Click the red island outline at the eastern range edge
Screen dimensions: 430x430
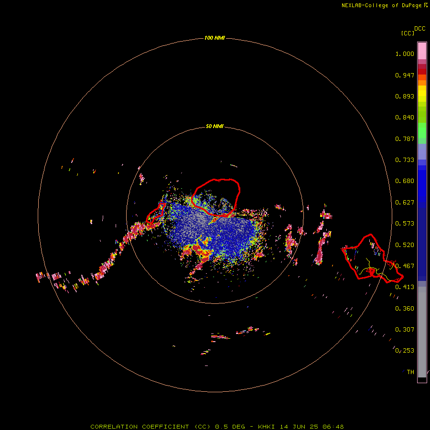[372, 258]
